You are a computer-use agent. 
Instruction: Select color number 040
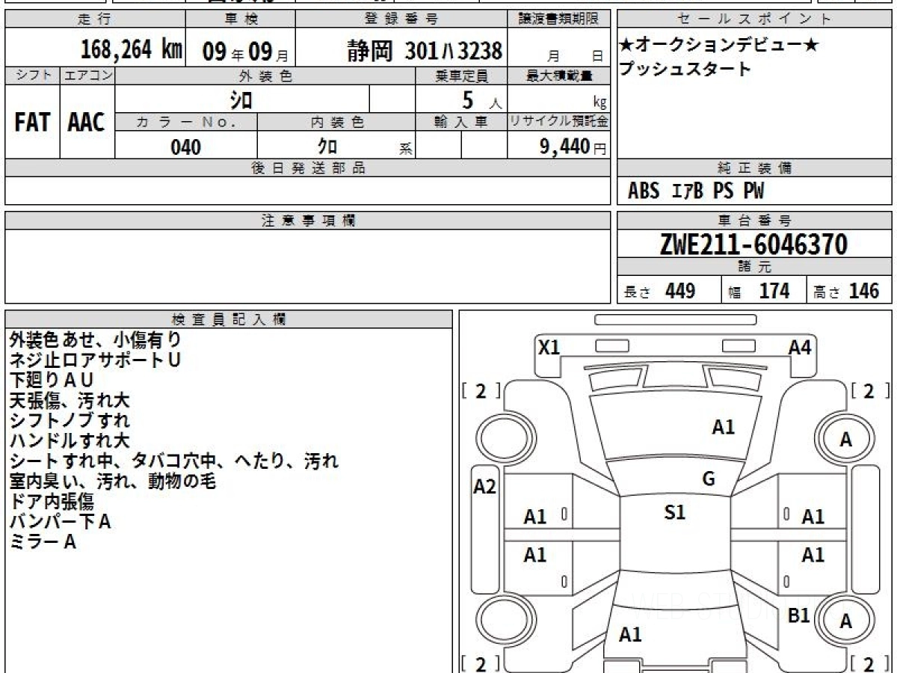(185, 147)
